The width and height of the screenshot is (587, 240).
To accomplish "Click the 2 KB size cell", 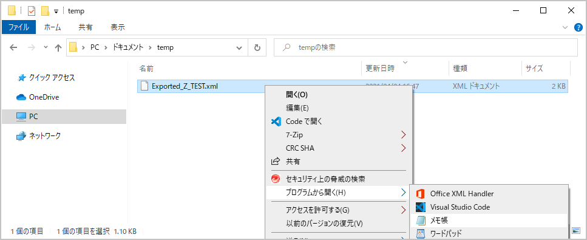I will pyautogui.click(x=558, y=86).
